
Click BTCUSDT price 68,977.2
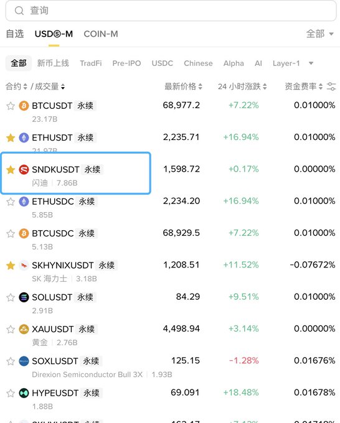(x=181, y=105)
